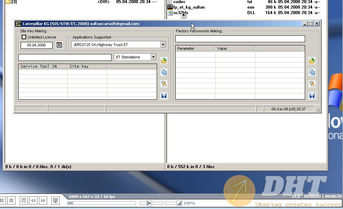The width and height of the screenshot is (343, 209).
Task: Click the open file icon beside Factory Passwords table
Action: (312, 60)
